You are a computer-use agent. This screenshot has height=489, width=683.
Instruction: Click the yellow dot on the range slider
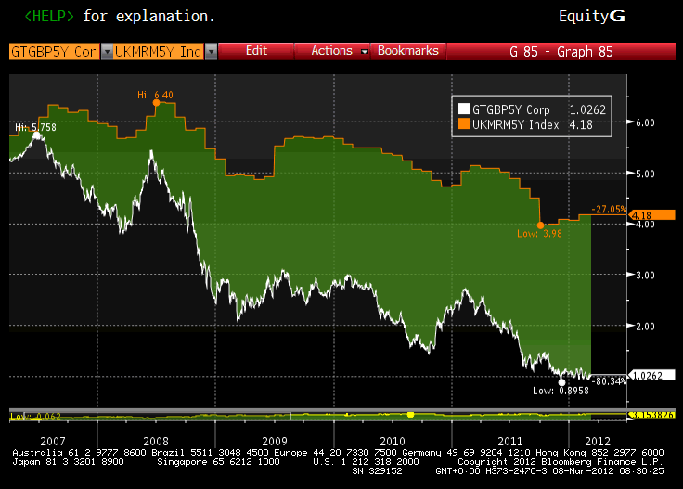click(410, 414)
